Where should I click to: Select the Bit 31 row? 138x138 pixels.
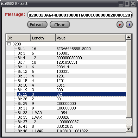[x=66, y=108]
